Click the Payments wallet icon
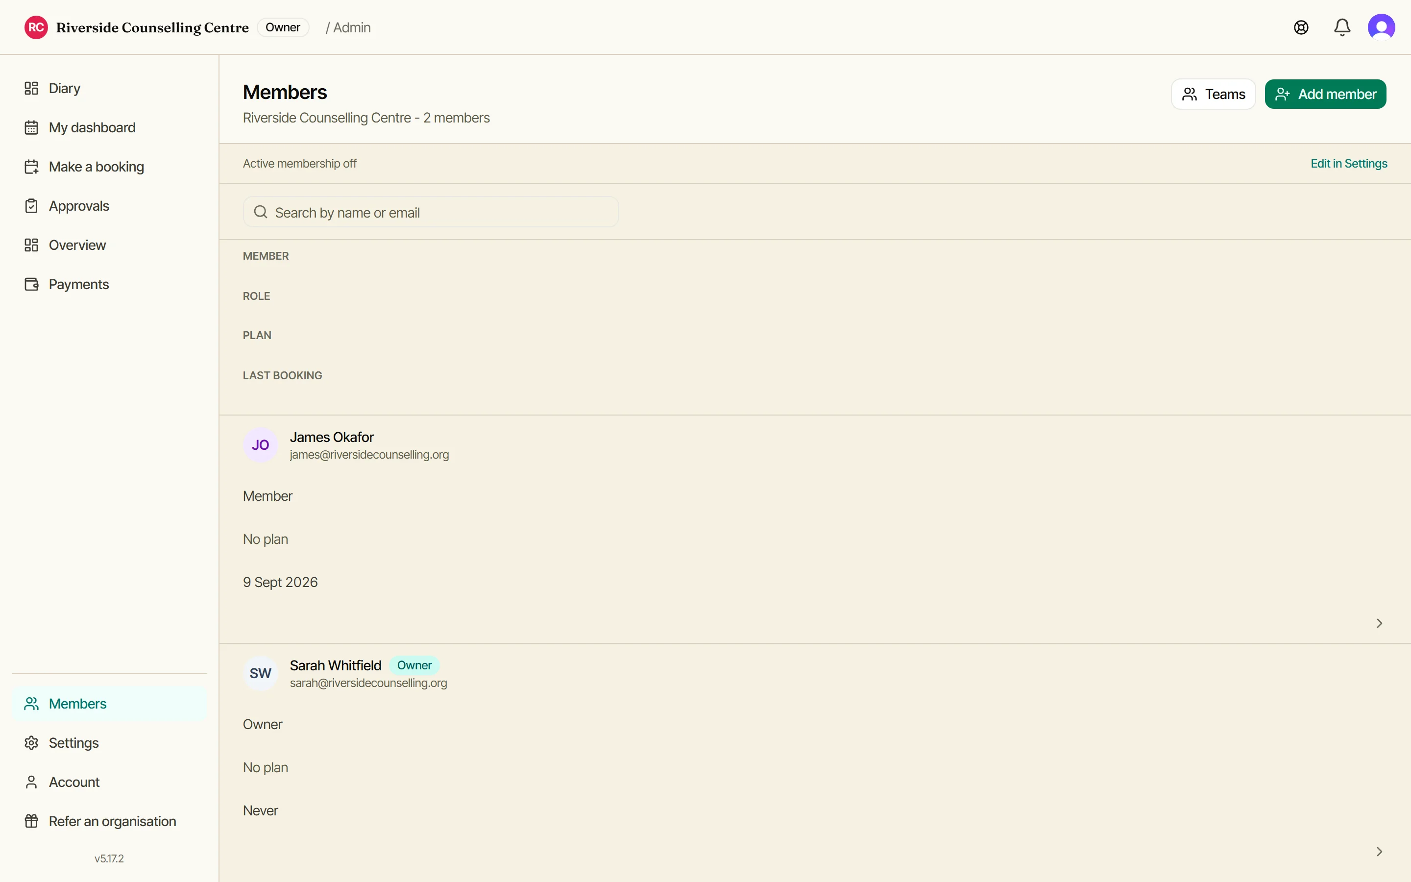The image size is (1411, 882). coord(31,284)
